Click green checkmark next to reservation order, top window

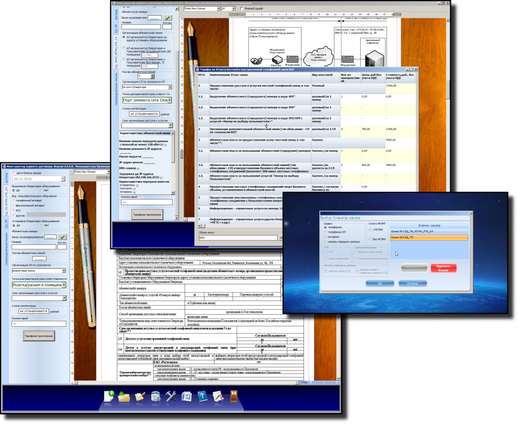tap(167, 18)
